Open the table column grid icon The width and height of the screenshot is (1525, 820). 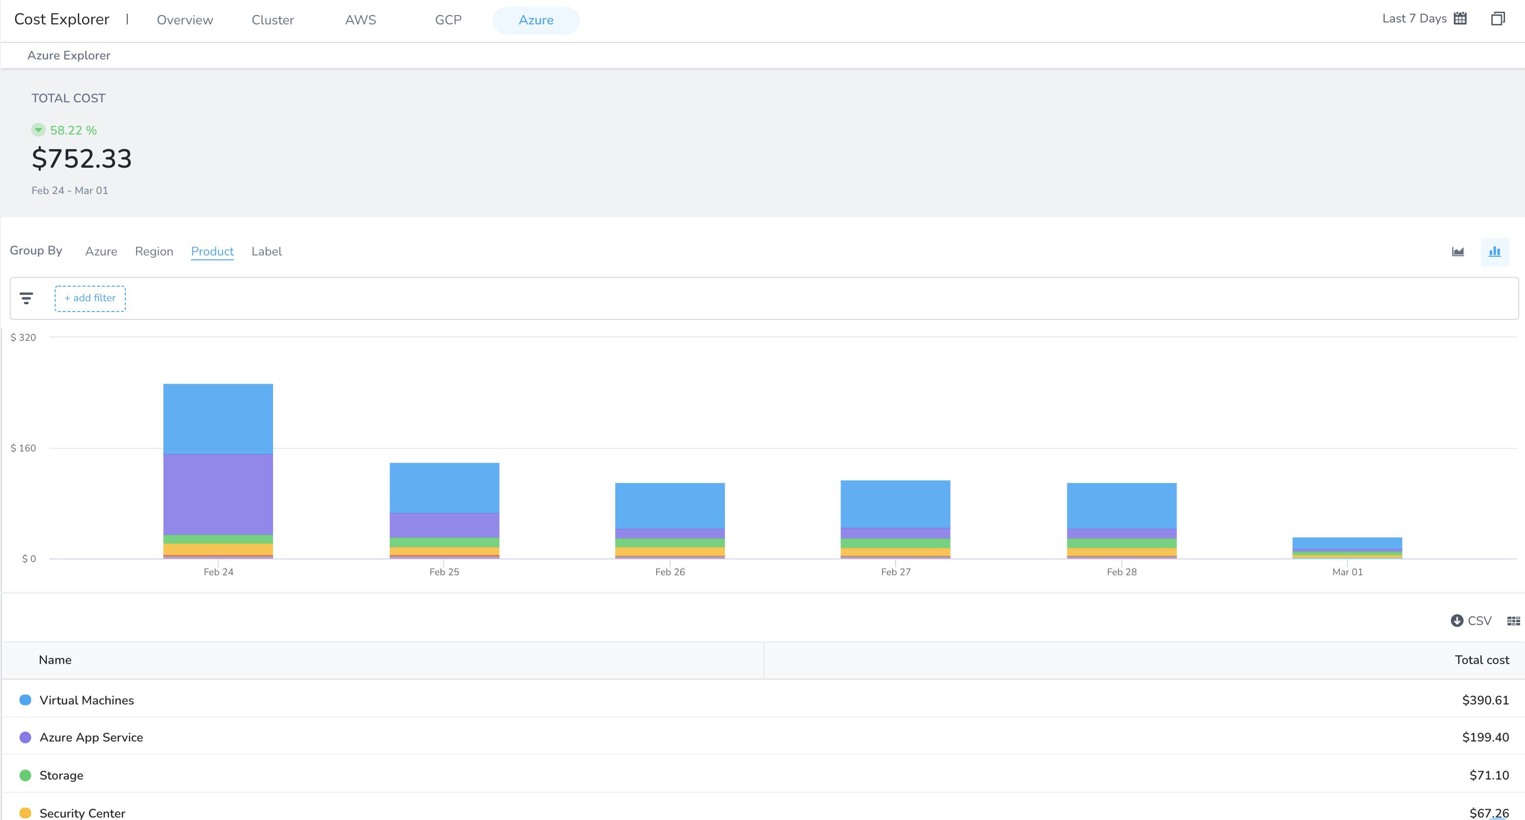click(1513, 621)
